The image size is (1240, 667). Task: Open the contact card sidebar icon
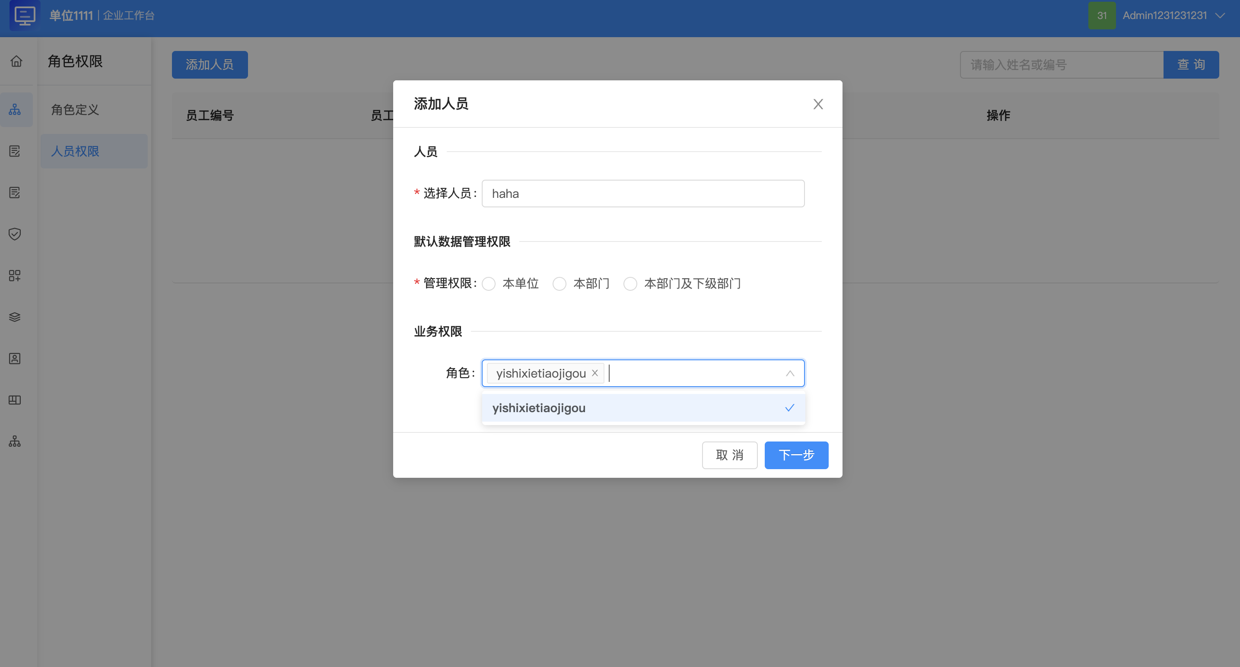click(15, 359)
